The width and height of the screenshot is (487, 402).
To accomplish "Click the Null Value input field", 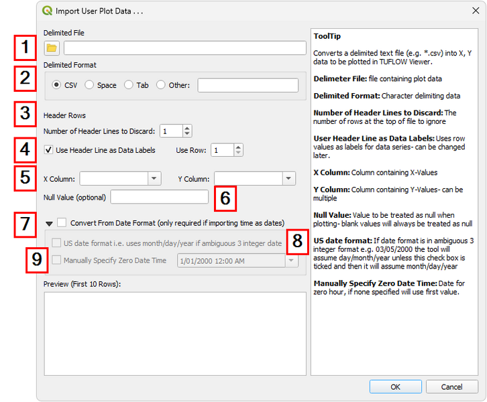I will (x=160, y=197).
